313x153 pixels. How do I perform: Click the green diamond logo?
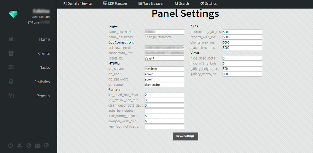[x=13, y=15]
